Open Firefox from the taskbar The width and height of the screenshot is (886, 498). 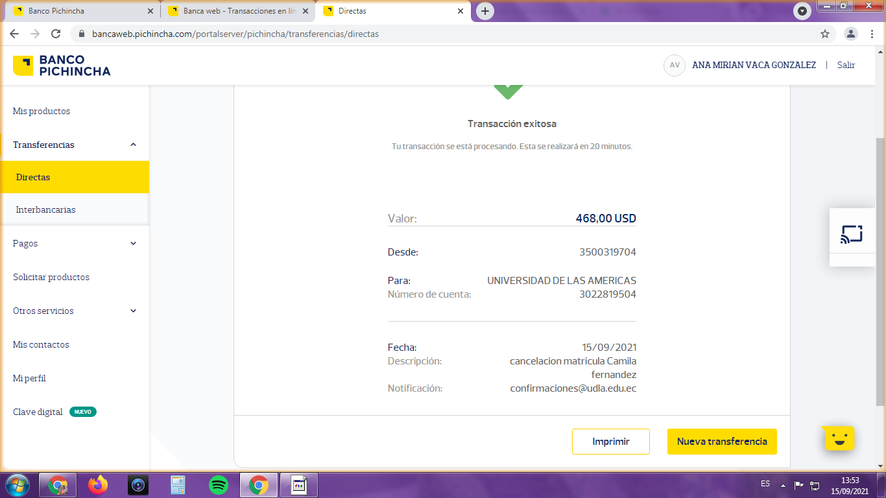[x=98, y=484]
